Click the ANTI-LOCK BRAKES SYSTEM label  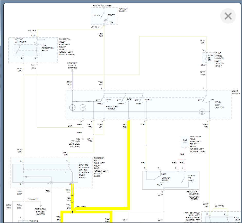point(40,212)
